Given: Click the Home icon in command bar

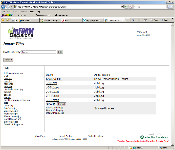Looking at the screenshot, I should click(133, 20).
